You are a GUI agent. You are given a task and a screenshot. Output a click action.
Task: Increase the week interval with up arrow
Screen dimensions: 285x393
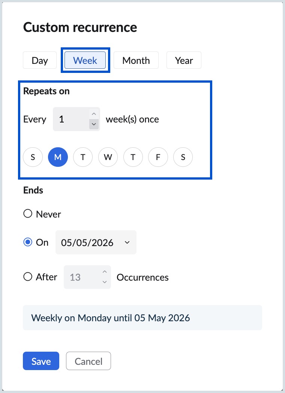click(x=93, y=113)
